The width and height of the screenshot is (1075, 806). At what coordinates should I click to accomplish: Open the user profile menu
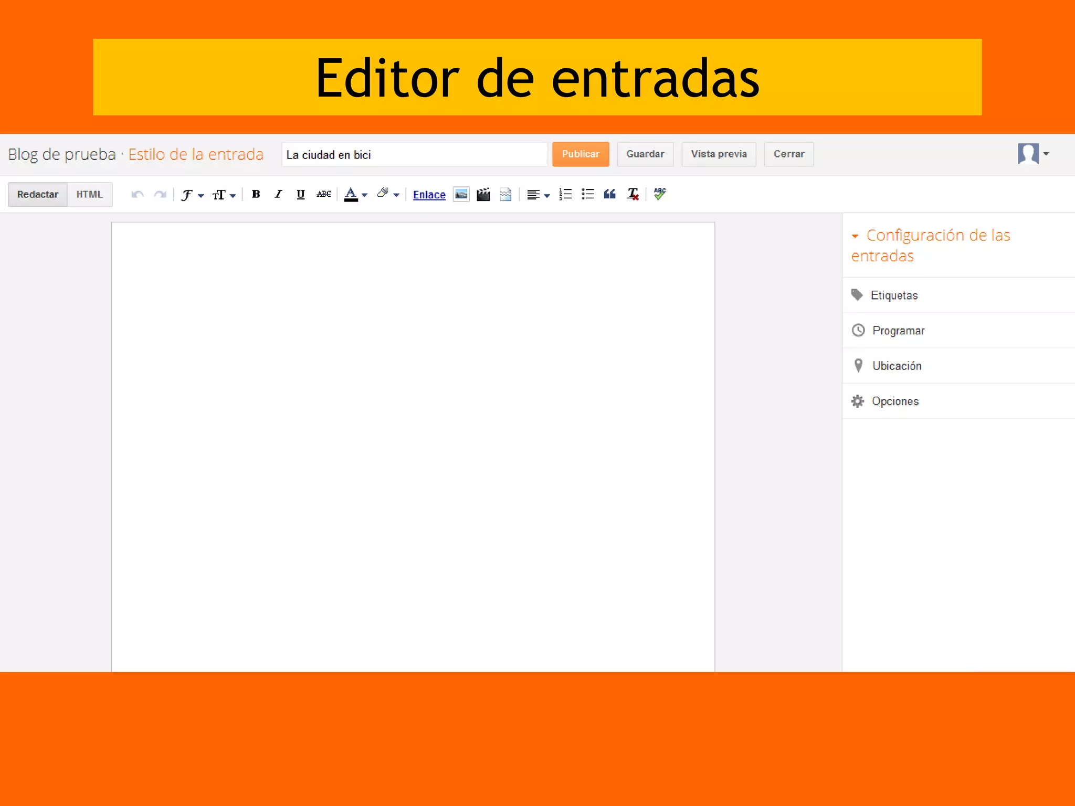point(1033,154)
